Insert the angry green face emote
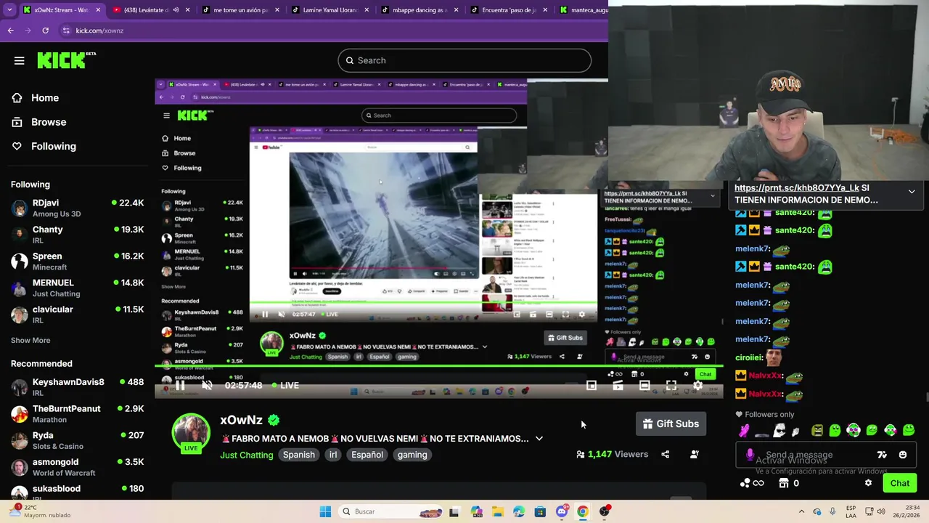Viewport: 929px width, 523px height. click(817, 430)
